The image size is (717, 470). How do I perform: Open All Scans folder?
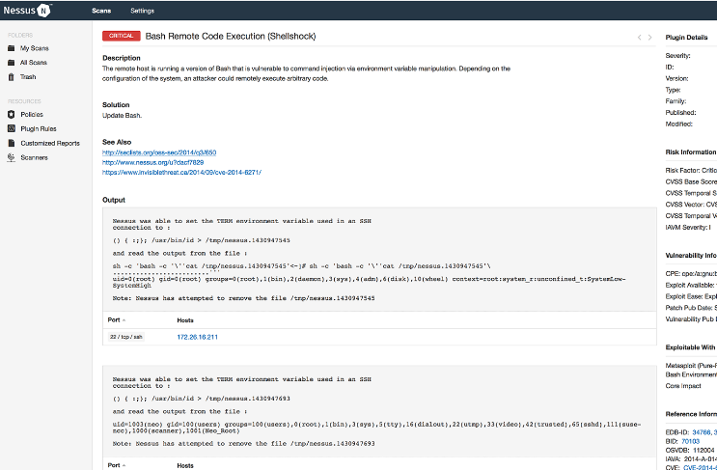tap(34, 63)
